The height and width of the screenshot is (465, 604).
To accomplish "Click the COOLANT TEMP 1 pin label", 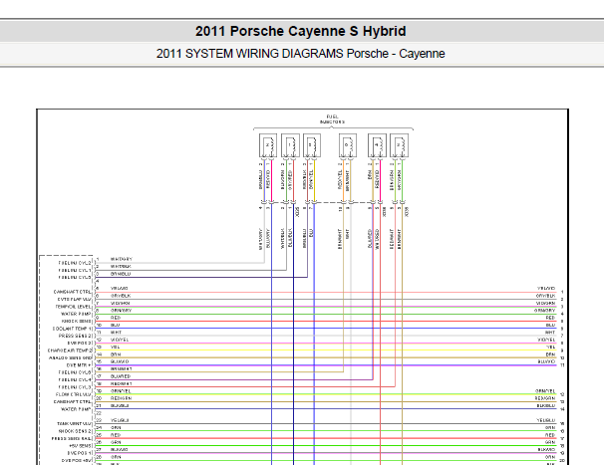I will pos(73,329).
